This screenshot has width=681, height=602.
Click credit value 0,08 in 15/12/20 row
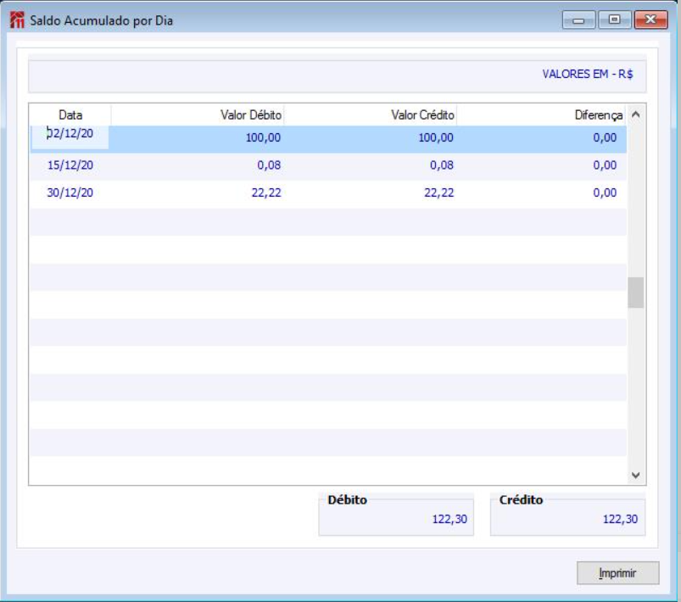point(442,165)
